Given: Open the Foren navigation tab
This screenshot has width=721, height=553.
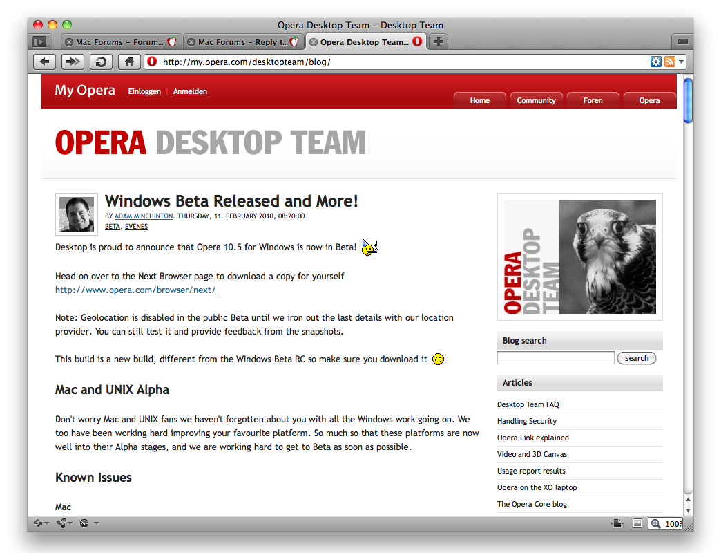Looking at the screenshot, I should point(593,100).
